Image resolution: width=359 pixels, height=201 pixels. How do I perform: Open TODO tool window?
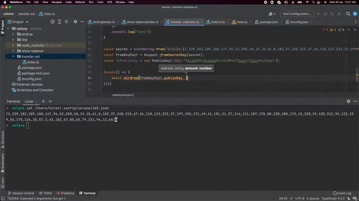(45, 193)
